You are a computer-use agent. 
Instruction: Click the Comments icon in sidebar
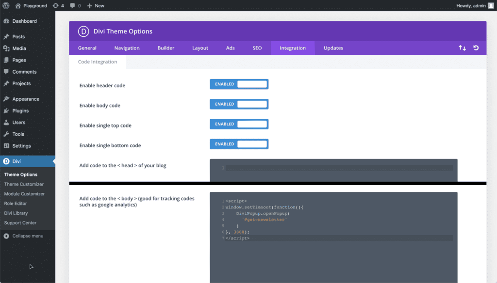pyautogui.click(x=6, y=72)
